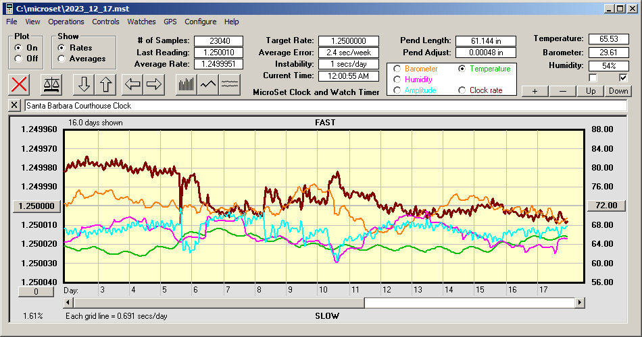The image size is (642, 337).
Task: Click the down arrow toolbar button
Action: (x=84, y=84)
